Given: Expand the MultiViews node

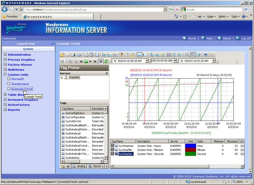Looking at the screenshot, I should 5,70.
